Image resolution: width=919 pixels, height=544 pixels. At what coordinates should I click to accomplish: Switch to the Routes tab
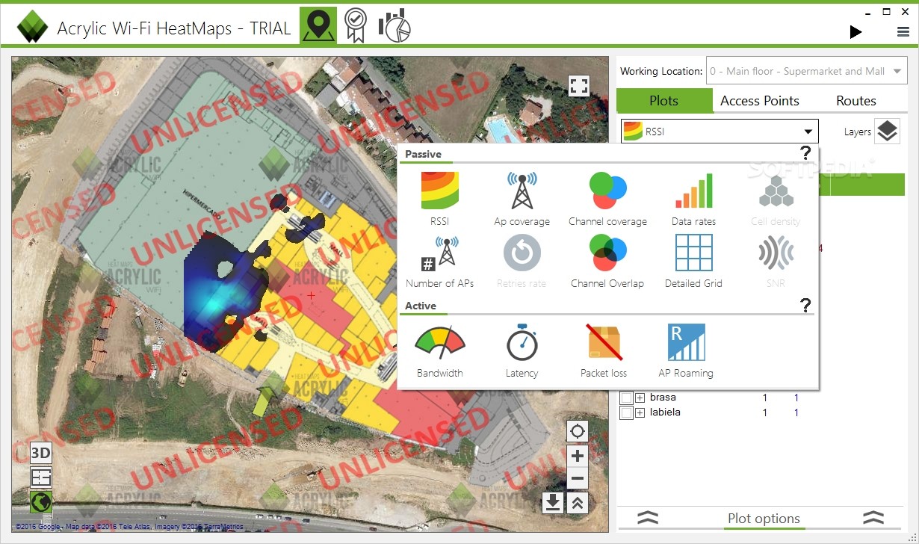point(856,101)
